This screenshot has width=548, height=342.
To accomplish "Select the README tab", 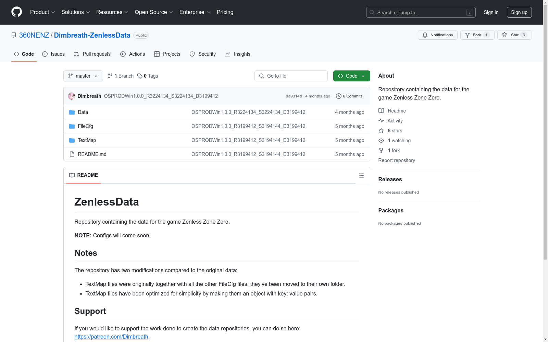I will [84, 175].
